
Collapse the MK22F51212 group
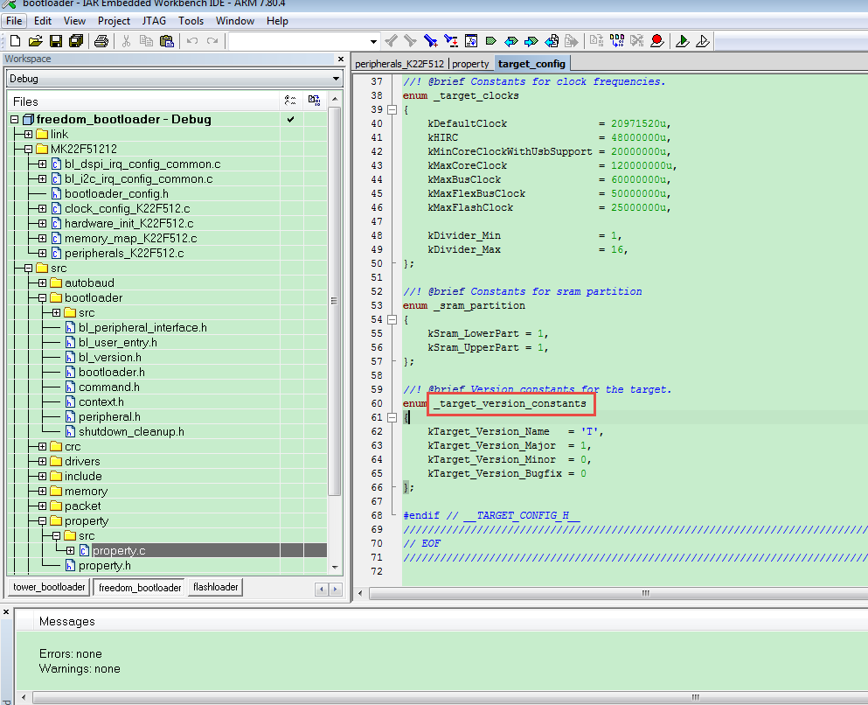click(x=28, y=150)
